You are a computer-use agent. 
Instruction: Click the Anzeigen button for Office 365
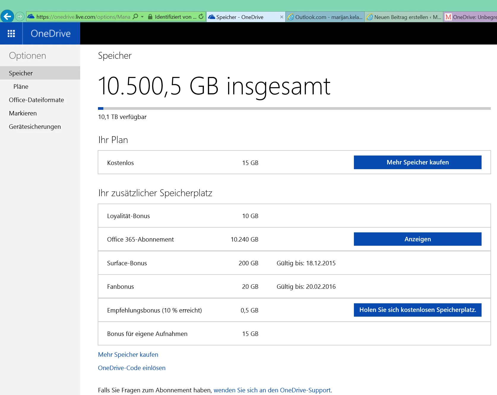[x=417, y=239]
